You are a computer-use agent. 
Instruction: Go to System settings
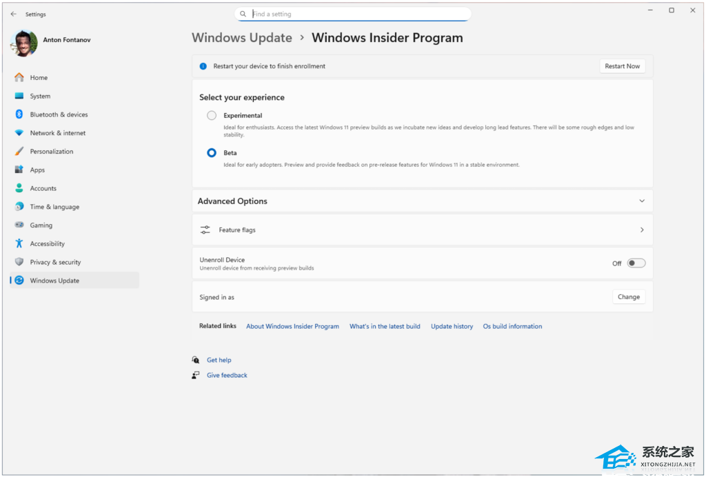74,96
